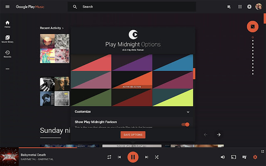Click the search magnifier icon

(x=75, y=7)
